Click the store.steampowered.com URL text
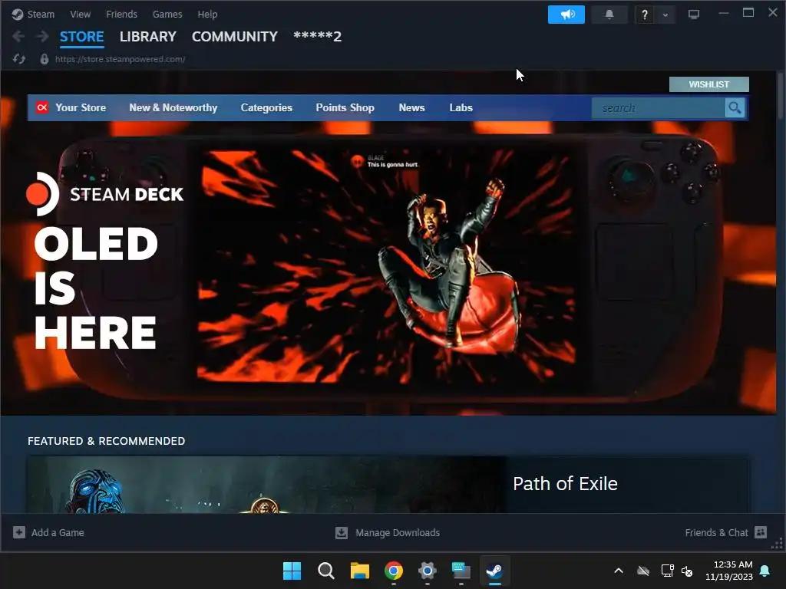 pos(120,59)
